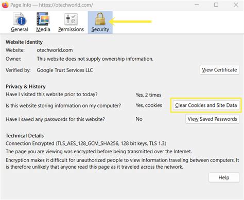Click the Connection Encrypted technical details line
This screenshot has width=244, height=200.
pos(86,143)
